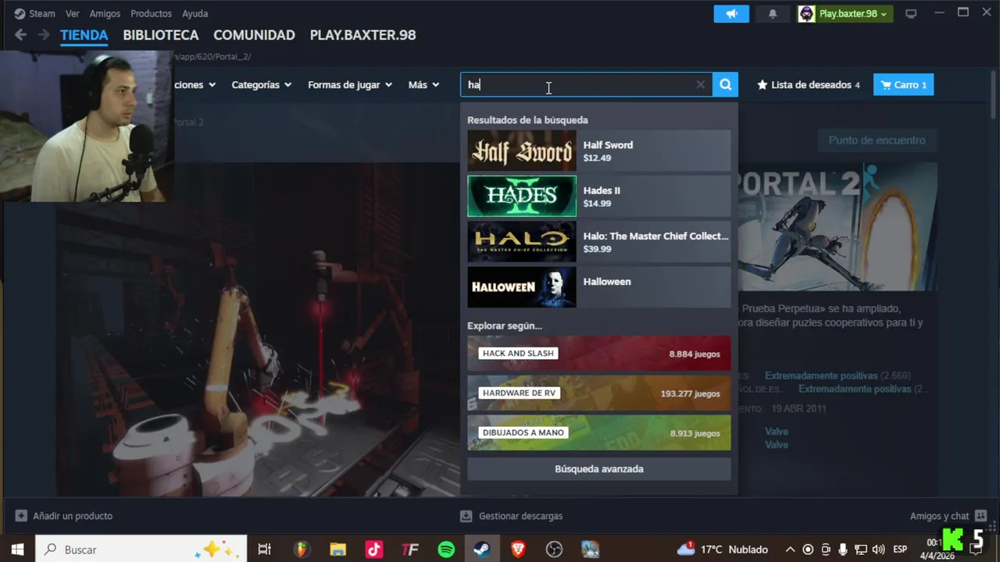Viewport: 1000px width, 562px height.
Task: Open File Explorer from the taskbar
Action: point(337,550)
